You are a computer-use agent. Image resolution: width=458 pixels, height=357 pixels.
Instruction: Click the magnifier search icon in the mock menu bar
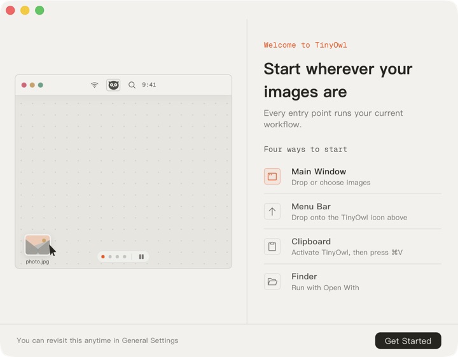click(132, 85)
